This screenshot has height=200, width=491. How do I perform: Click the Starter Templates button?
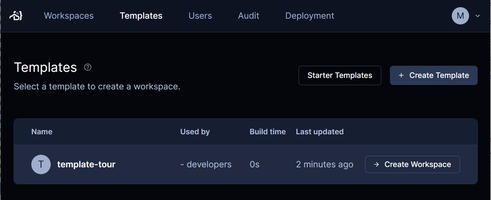pos(340,75)
